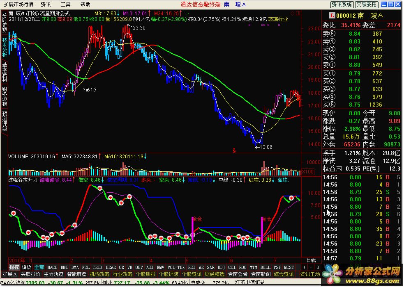Switch to 技术分析 side tab
The height and width of the screenshot is (287, 404).
click(x=5, y=47)
